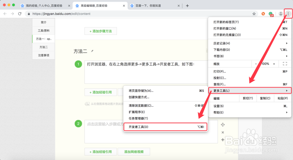Click the Chrome three-dot menu icon
The image size is (293, 160).
coord(288,14)
